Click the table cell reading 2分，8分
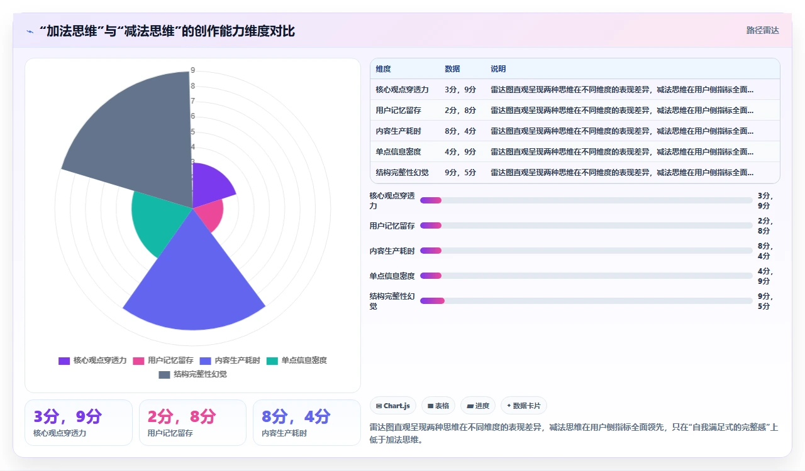Viewport: 805px width, 471px height. coord(460,111)
